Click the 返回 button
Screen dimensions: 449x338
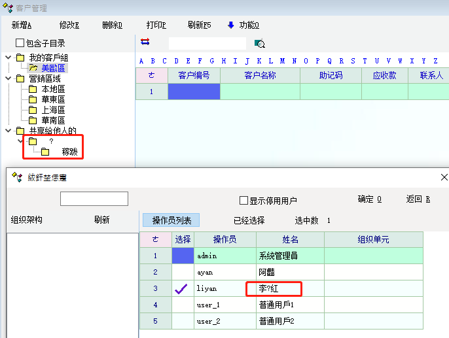[x=418, y=199]
